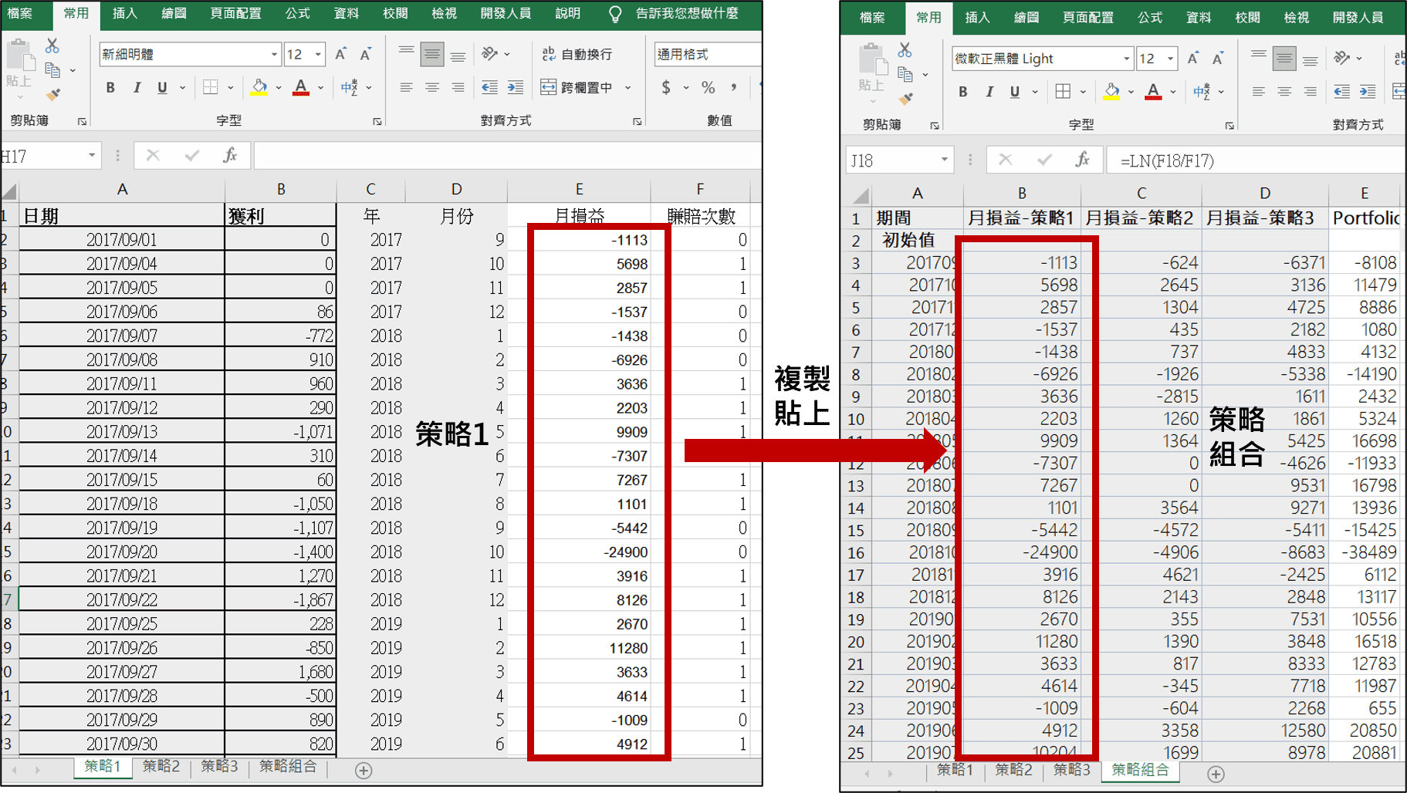Click the 告訴我您想做什麼 lightbulb icon

[x=615, y=14]
